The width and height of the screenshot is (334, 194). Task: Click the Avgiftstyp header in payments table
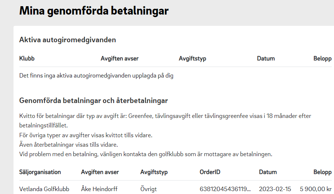coord(154,172)
